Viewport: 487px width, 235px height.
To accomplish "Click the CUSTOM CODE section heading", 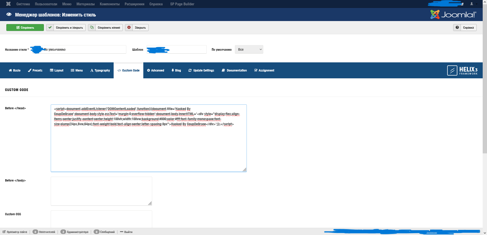I will (17, 90).
